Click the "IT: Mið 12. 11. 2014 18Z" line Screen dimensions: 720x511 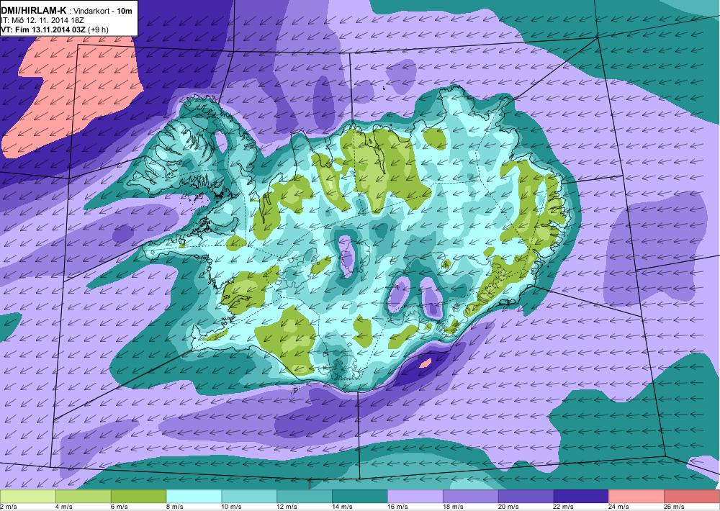coord(42,20)
